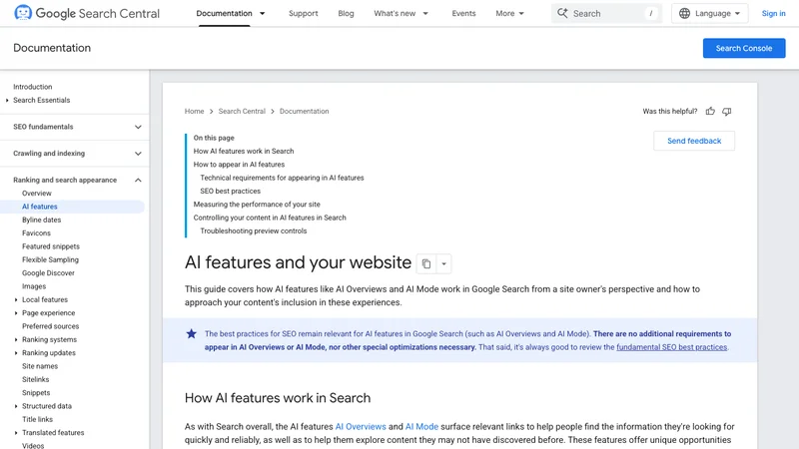Jump to Controlling your content in AI features
799x449 pixels.
coord(270,218)
